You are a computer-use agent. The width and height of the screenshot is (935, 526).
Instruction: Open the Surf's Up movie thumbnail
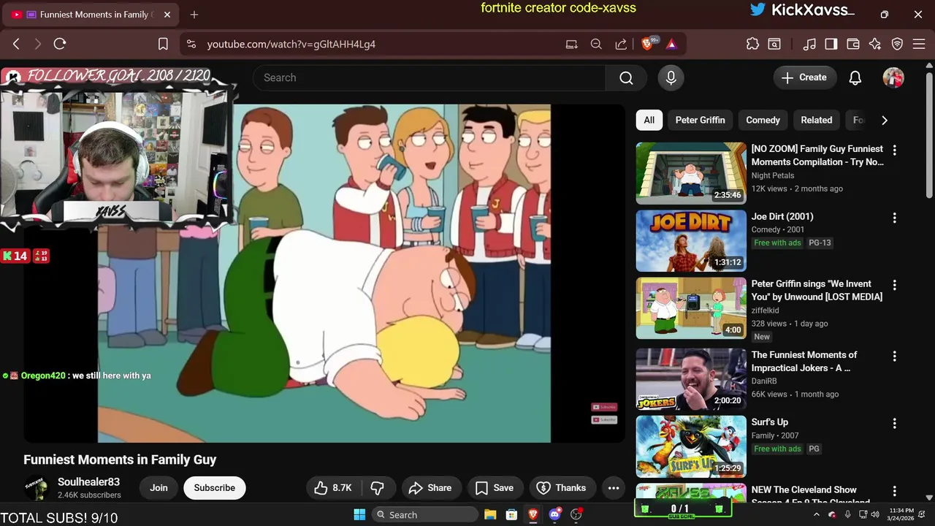coord(691,446)
